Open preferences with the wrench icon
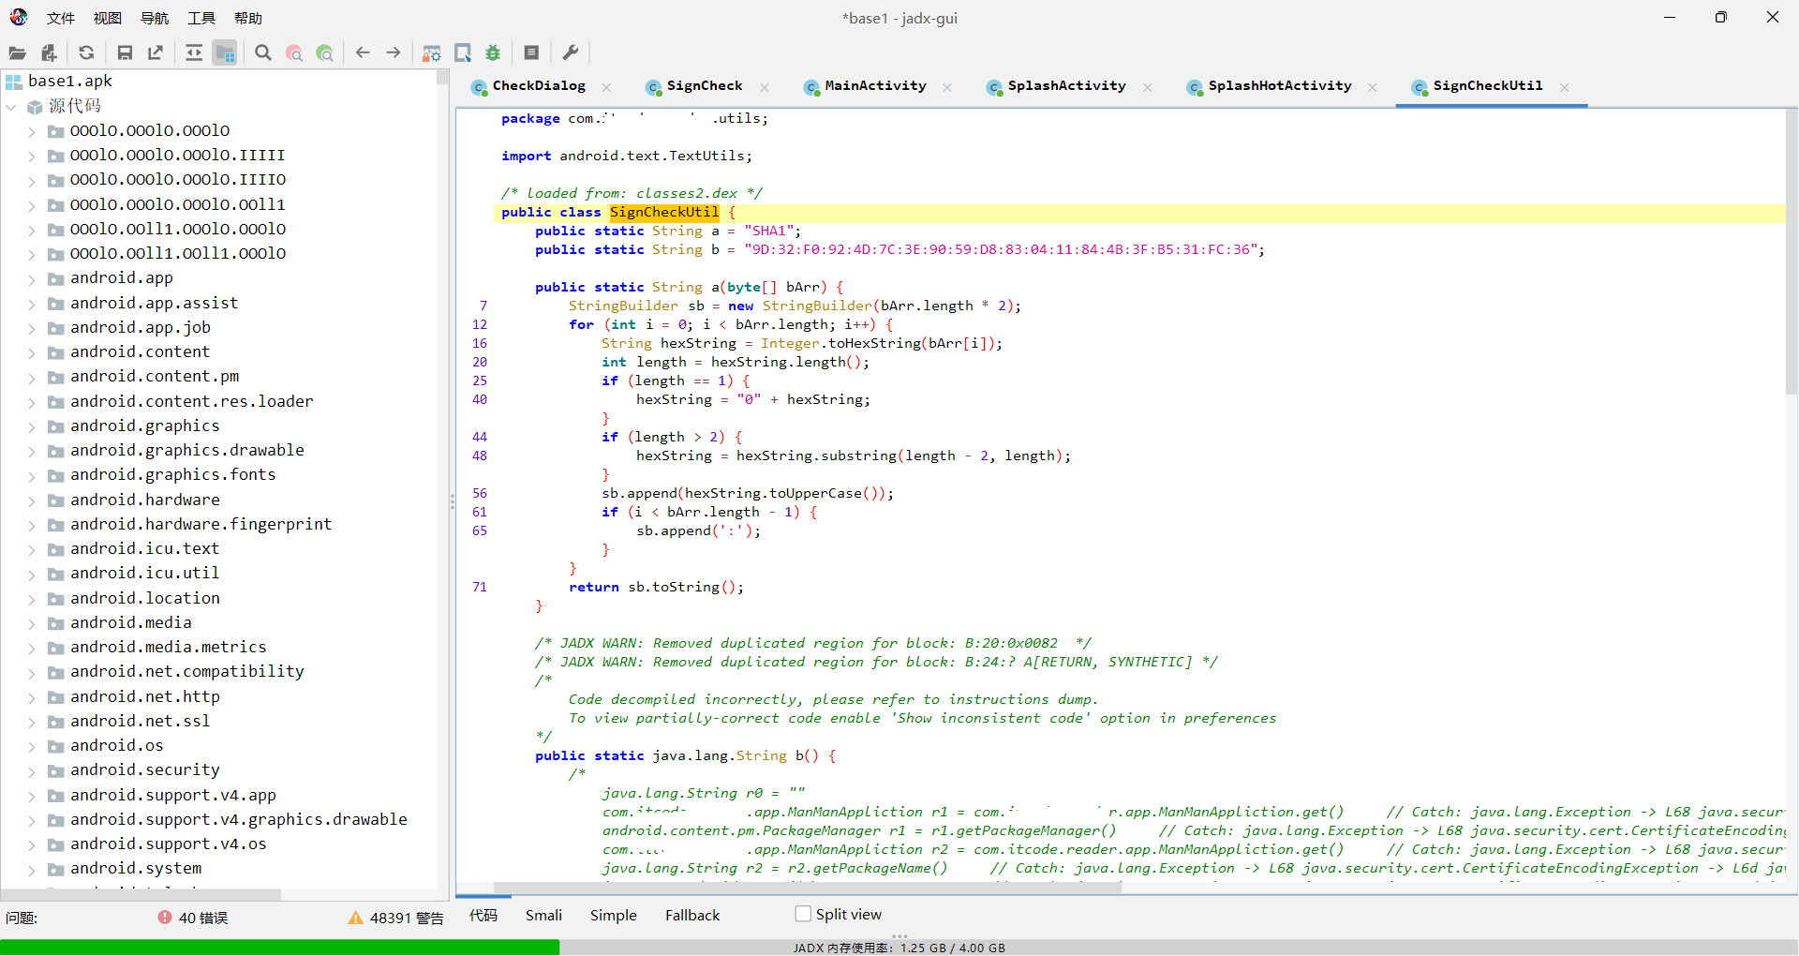1799x956 pixels. click(570, 53)
